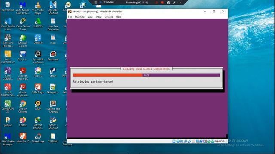Click the Retrieving partman-target status text
This screenshot has width=275, height=154.
click(93, 82)
